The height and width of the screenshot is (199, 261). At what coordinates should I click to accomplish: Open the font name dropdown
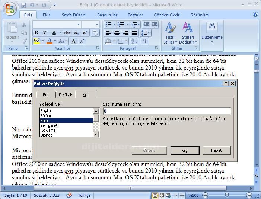79,25
